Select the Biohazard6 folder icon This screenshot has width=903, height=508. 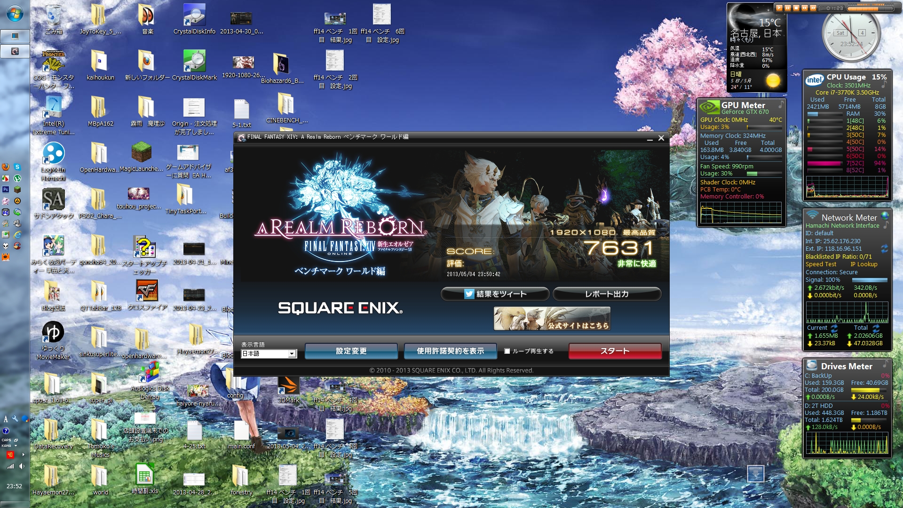click(x=282, y=68)
